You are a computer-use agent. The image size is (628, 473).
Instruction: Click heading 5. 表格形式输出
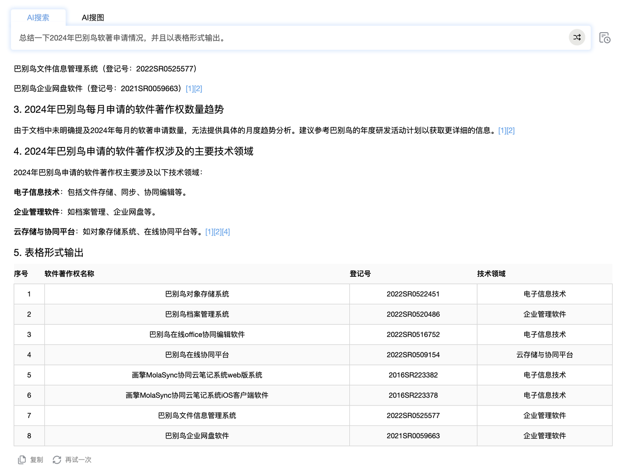click(48, 252)
